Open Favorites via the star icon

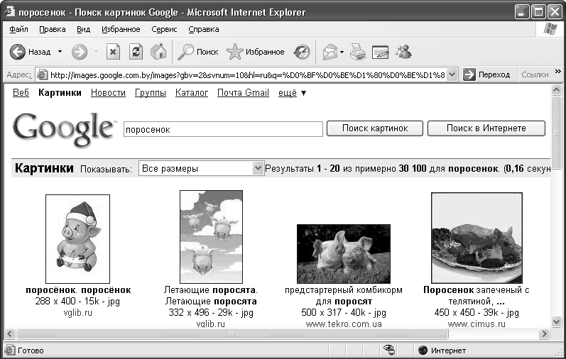(x=234, y=52)
